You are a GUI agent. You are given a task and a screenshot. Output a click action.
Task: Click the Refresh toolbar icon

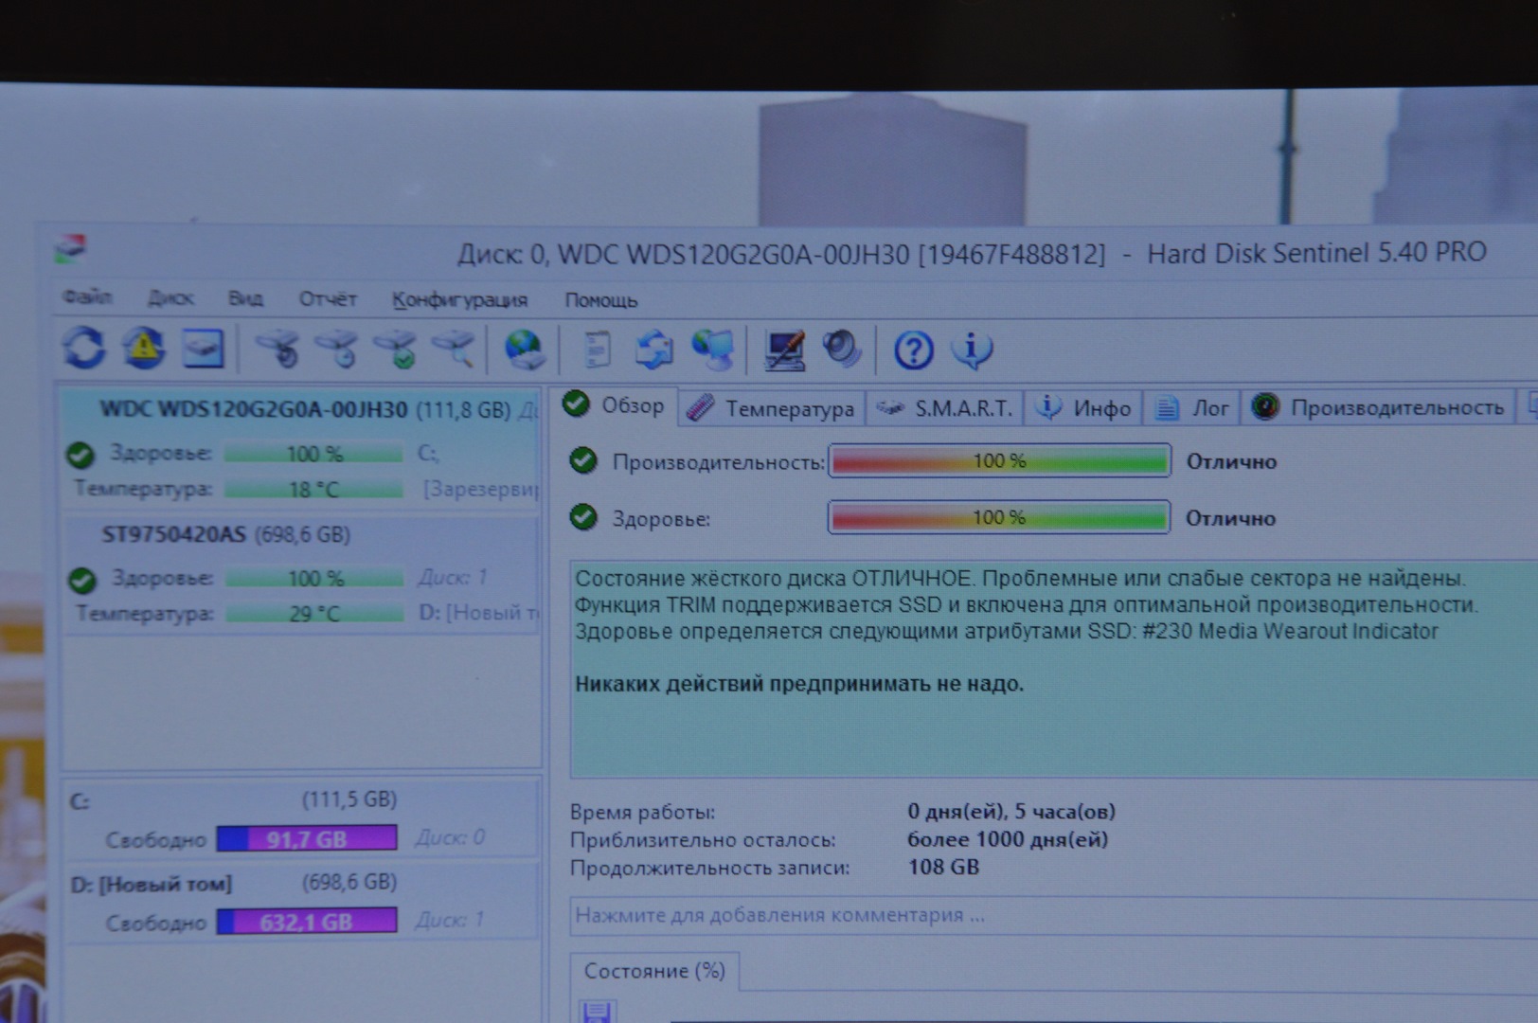[84, 349]
